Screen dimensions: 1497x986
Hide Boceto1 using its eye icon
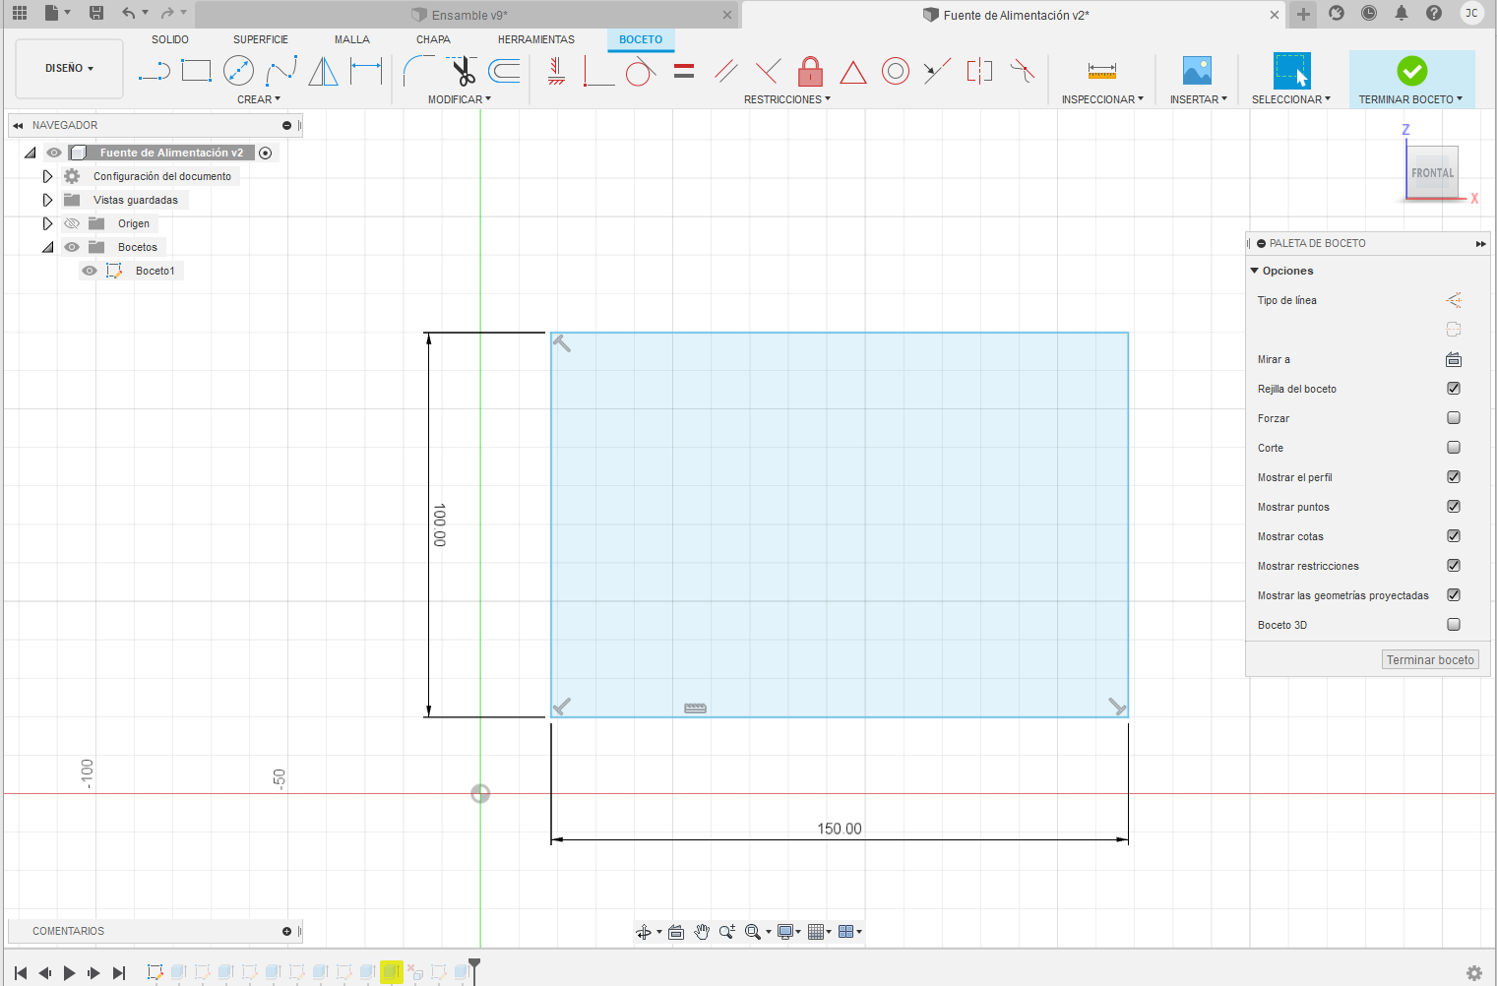(90, 271)
